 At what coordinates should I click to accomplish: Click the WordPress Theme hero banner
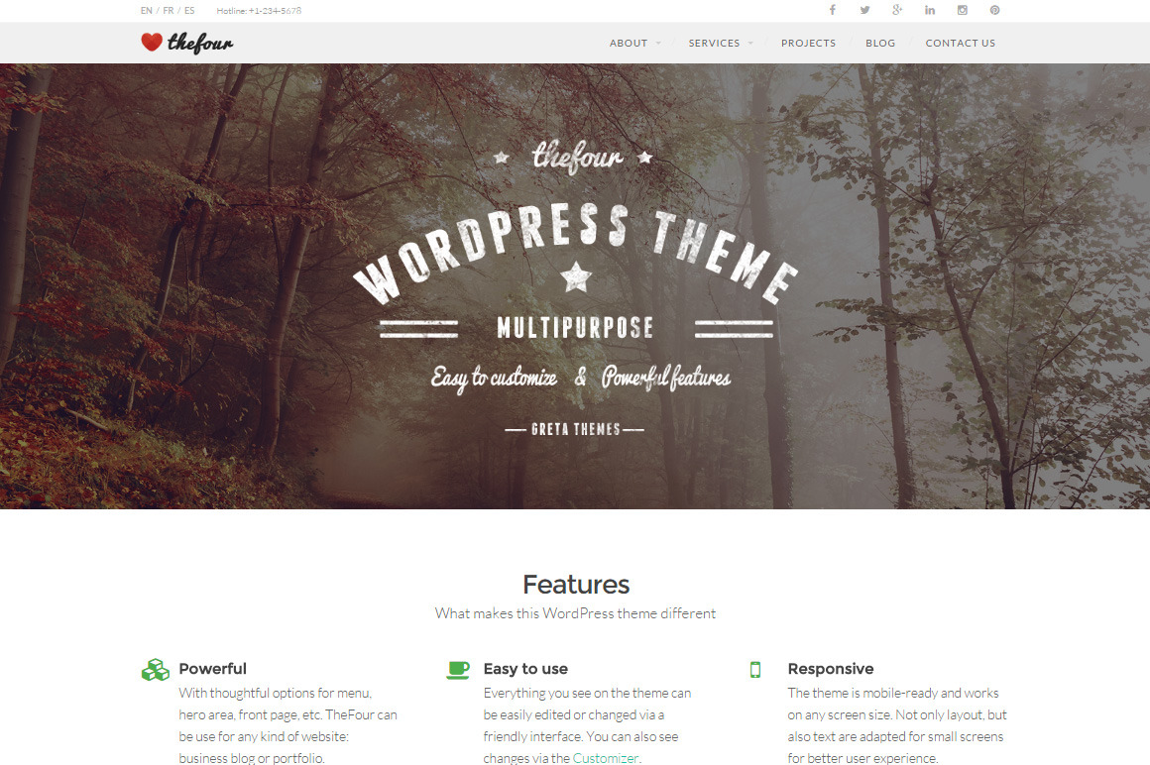click(x=575, y=286)
